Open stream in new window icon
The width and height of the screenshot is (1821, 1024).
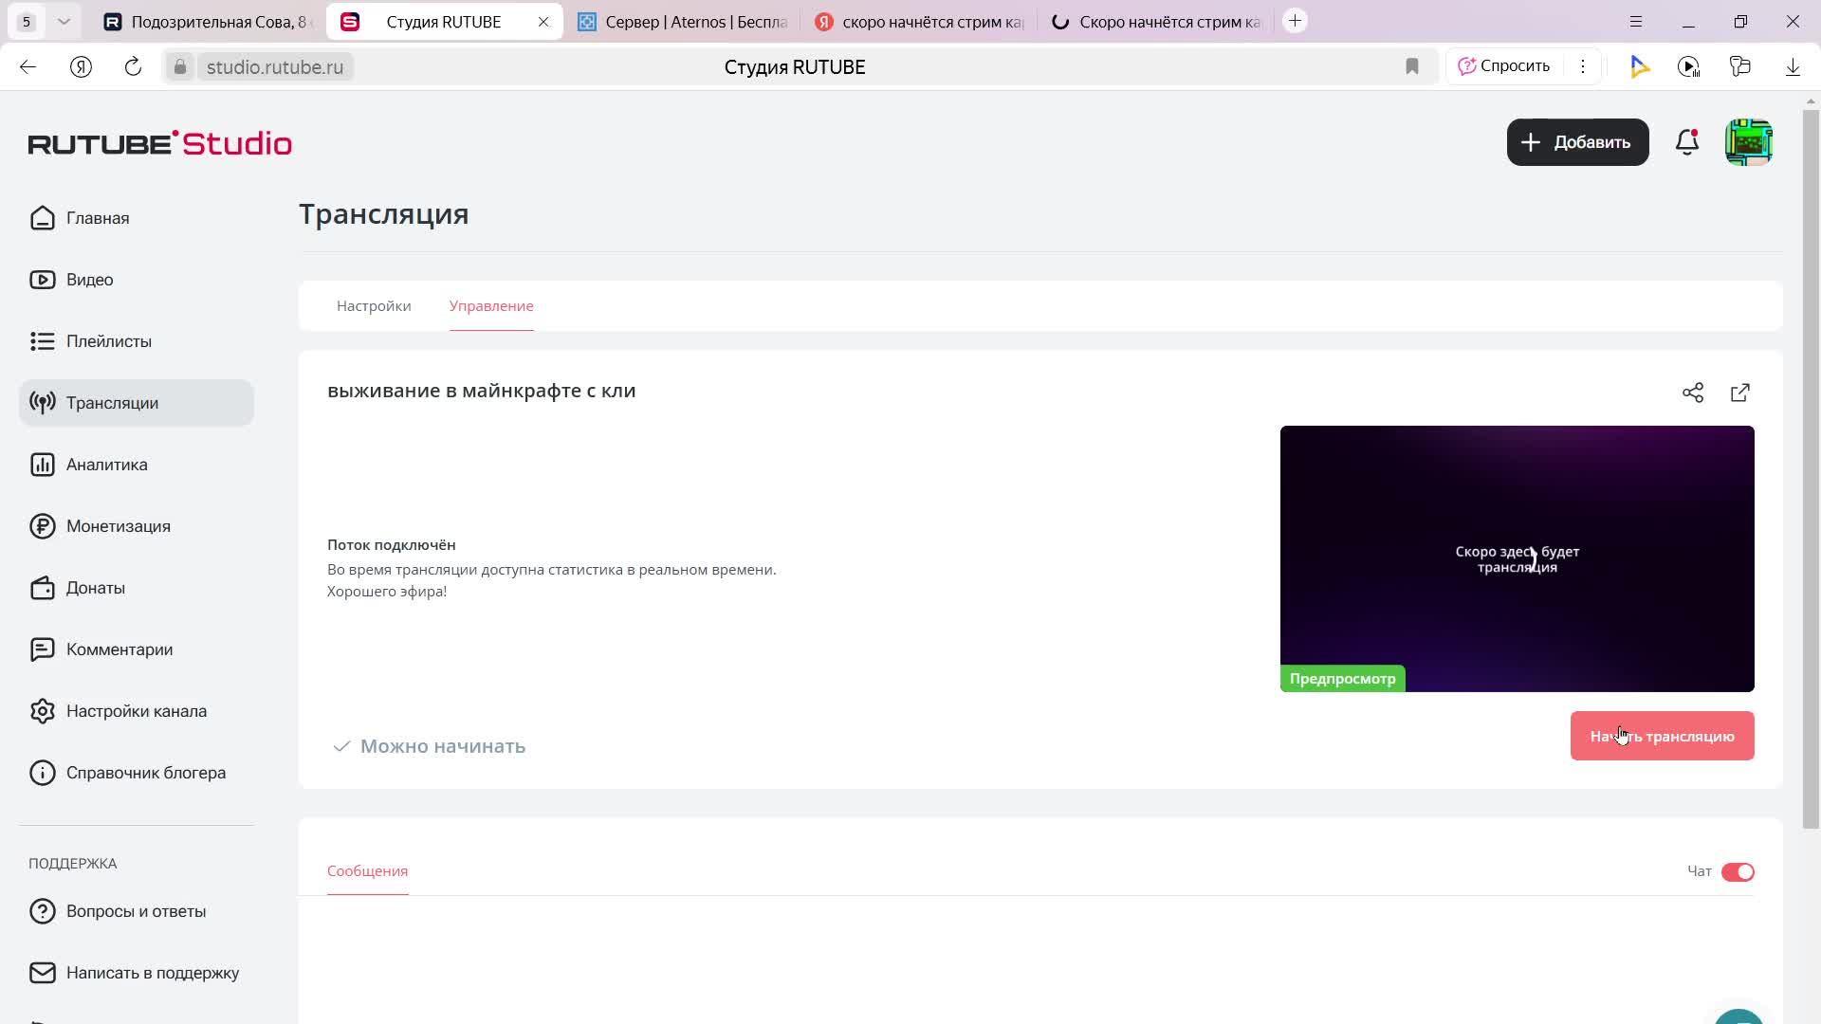point(1740,393)
